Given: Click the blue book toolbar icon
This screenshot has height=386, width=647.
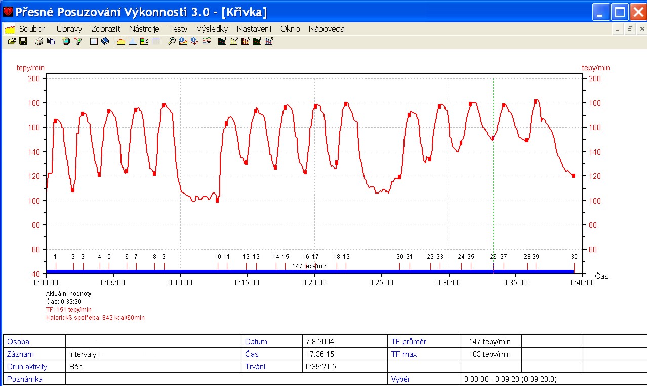Looking at the screenshot, I should 105,41.
